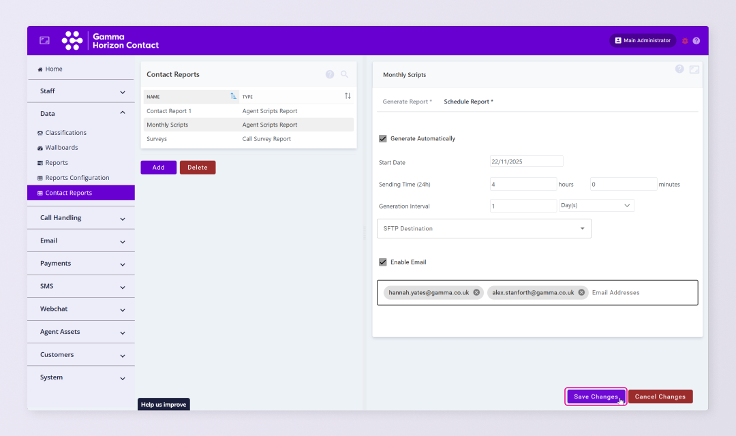
Task: Open Reports Configuration in sidebar
Action: pyautogui.click(x=77, y=178)
